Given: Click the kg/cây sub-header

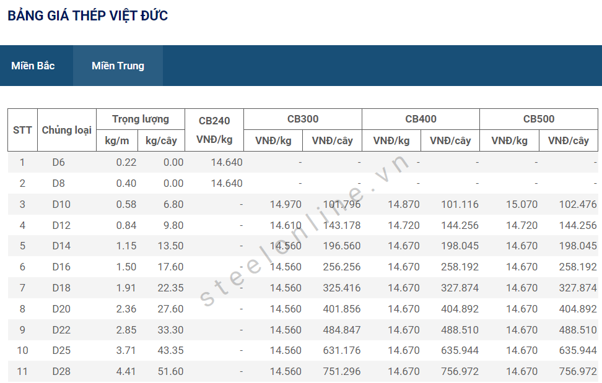Looking at the screenshot, I should (x=161, y=140).
